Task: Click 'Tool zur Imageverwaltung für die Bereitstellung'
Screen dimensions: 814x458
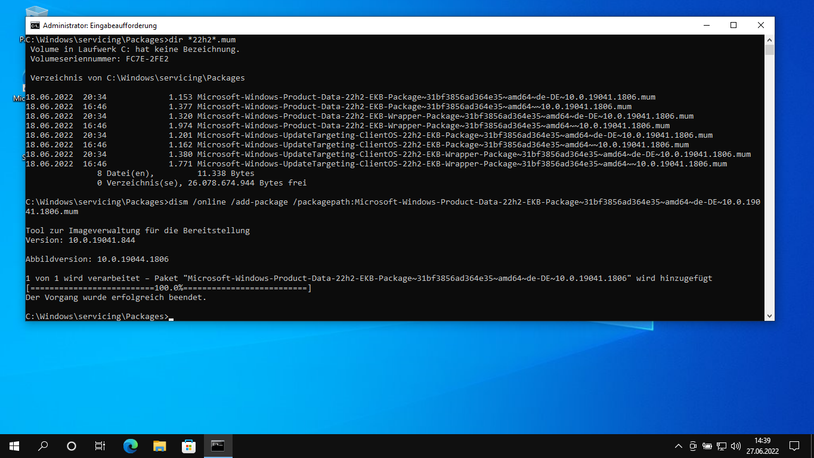Action: point(138,231)
